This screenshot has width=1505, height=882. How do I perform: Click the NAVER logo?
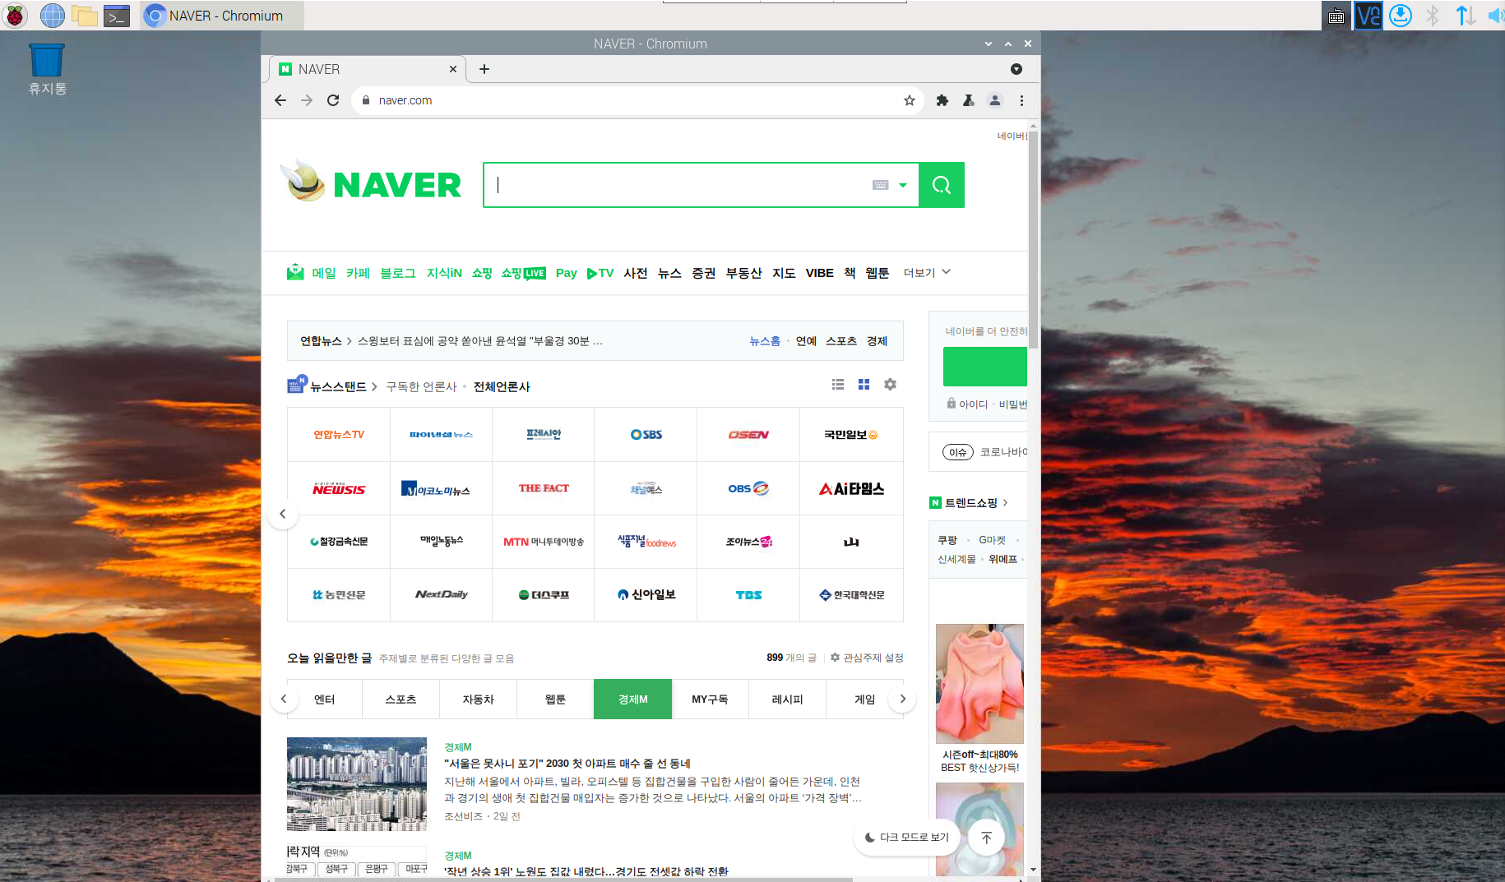(x=397, y=185)
